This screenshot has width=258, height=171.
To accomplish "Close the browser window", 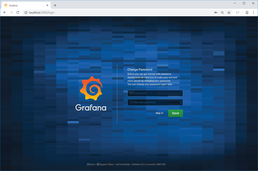I will [253, 3].
